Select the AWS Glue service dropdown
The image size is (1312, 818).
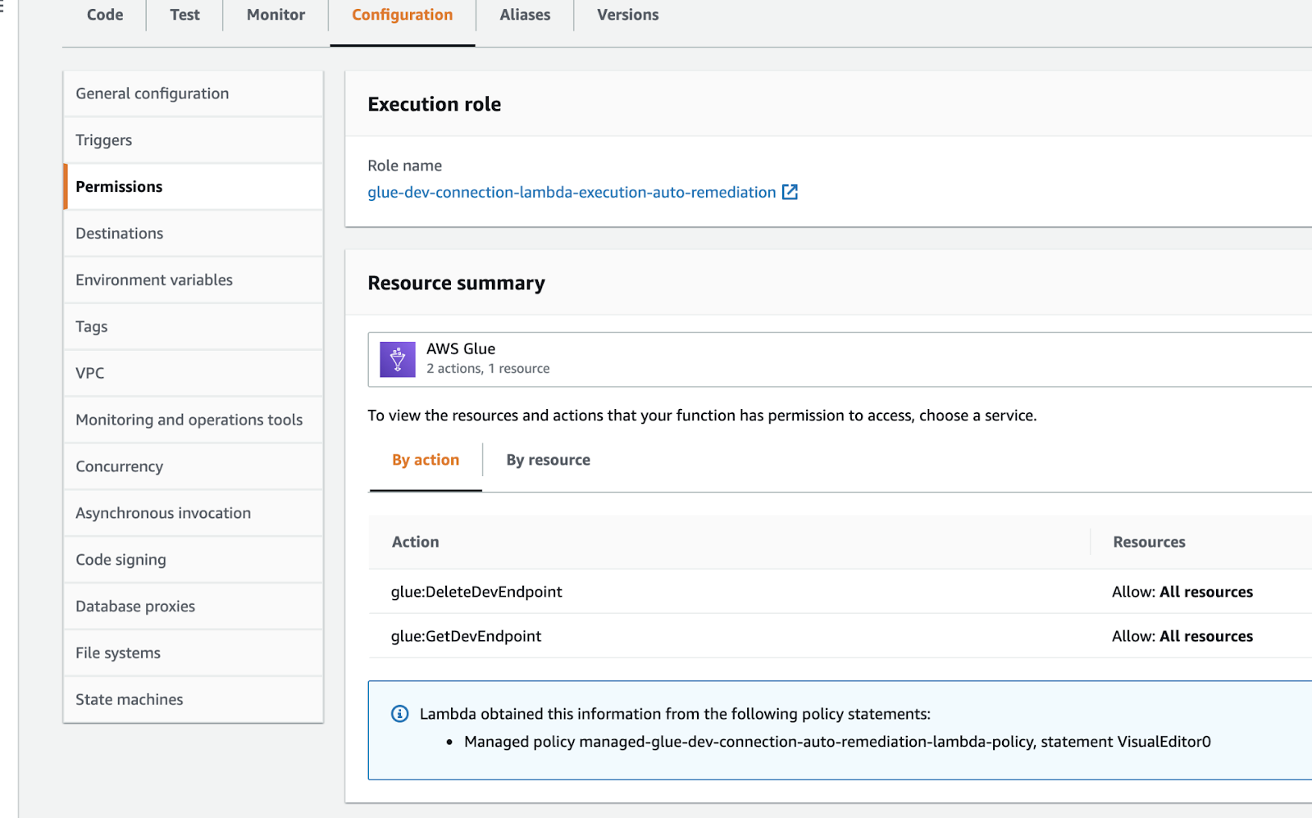[836, 359]
